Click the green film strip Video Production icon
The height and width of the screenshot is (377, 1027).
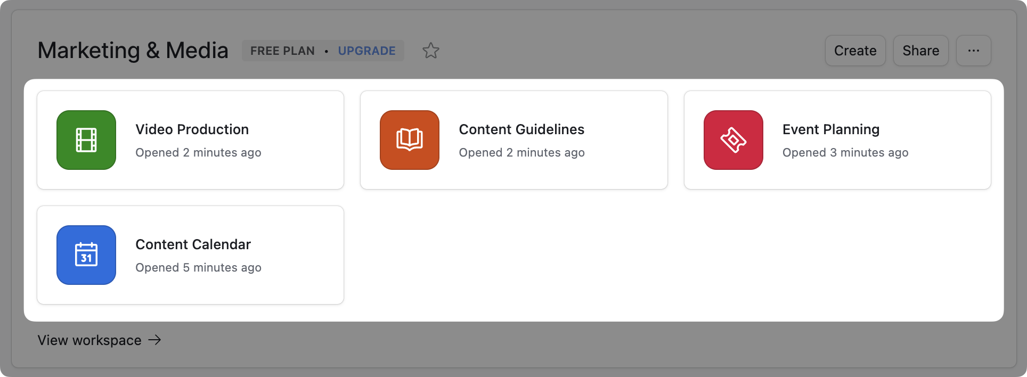86,140
